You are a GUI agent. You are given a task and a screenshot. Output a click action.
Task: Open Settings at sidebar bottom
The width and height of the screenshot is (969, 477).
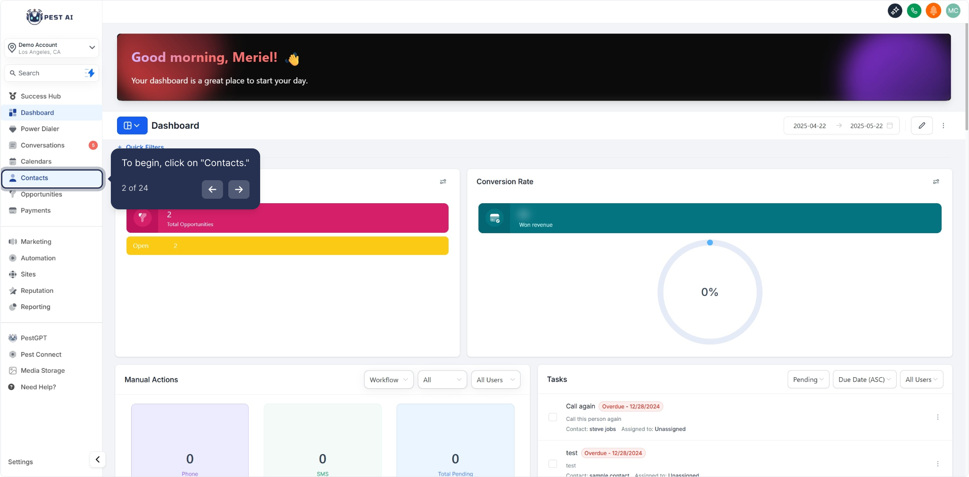tap(20, 462)
